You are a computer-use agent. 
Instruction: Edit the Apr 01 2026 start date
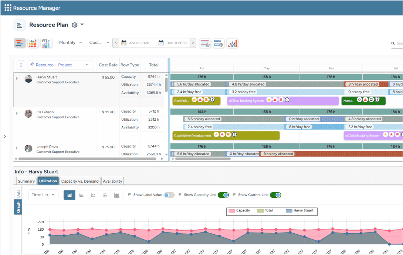pos(139,43)
